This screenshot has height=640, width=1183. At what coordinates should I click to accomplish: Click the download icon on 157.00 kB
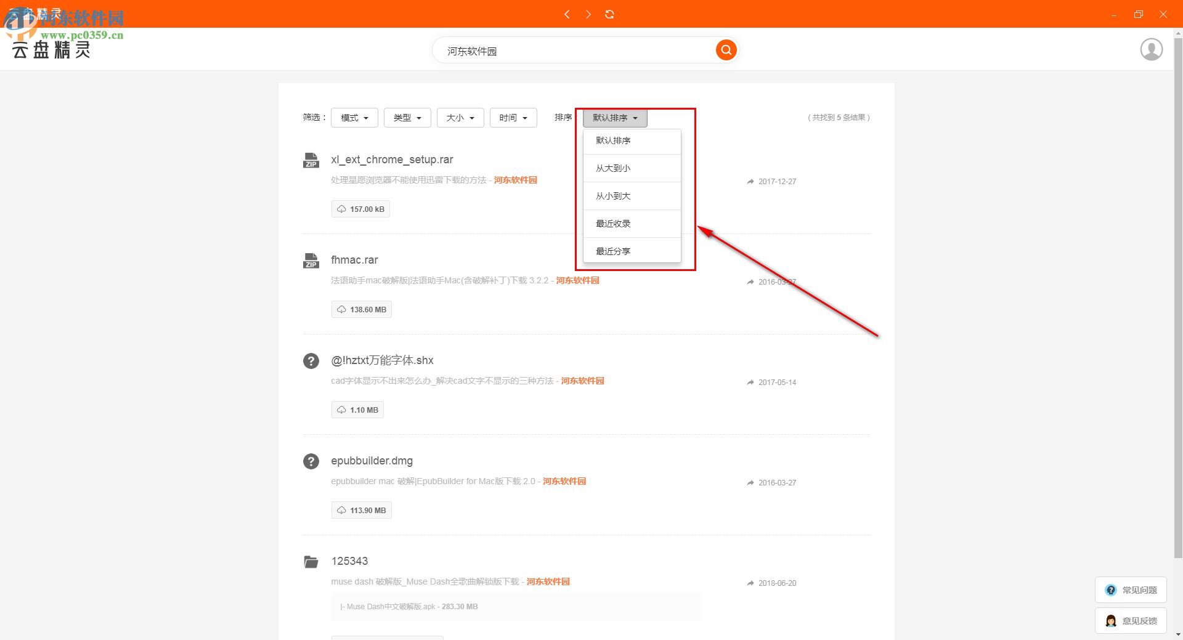342,209
